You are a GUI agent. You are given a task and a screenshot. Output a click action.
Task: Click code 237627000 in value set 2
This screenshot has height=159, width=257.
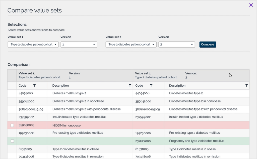(142, 141)
